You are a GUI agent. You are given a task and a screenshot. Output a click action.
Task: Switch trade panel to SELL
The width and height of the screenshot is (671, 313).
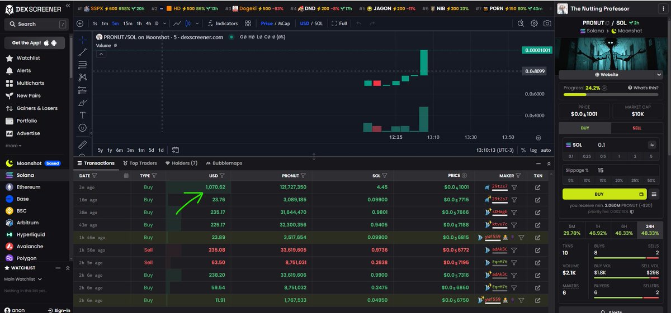(636, 128)
